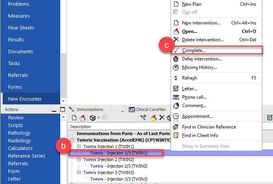This screenshot has height=184, width=273.
Task: Choose New Intervention... from context menu
Action: (216, 23)
